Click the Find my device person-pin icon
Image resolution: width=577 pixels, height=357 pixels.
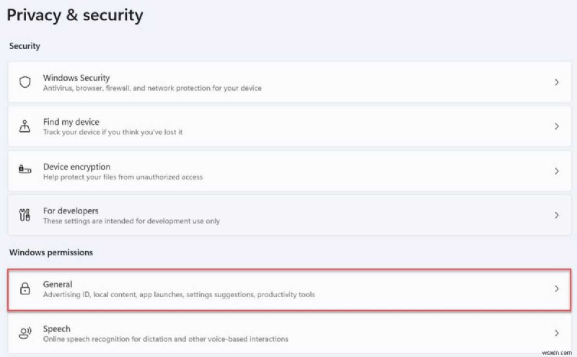(x=25, y=126)
